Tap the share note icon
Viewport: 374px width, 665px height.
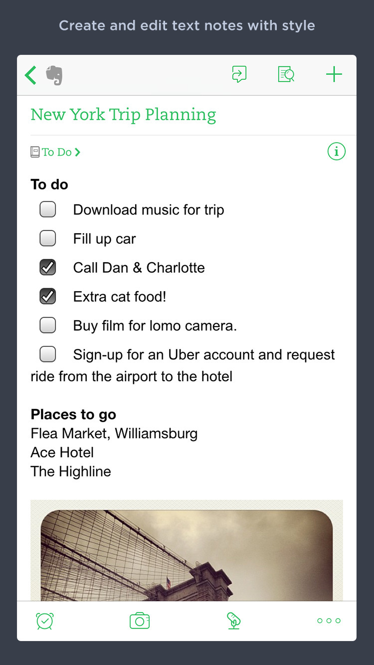[239, 75]
